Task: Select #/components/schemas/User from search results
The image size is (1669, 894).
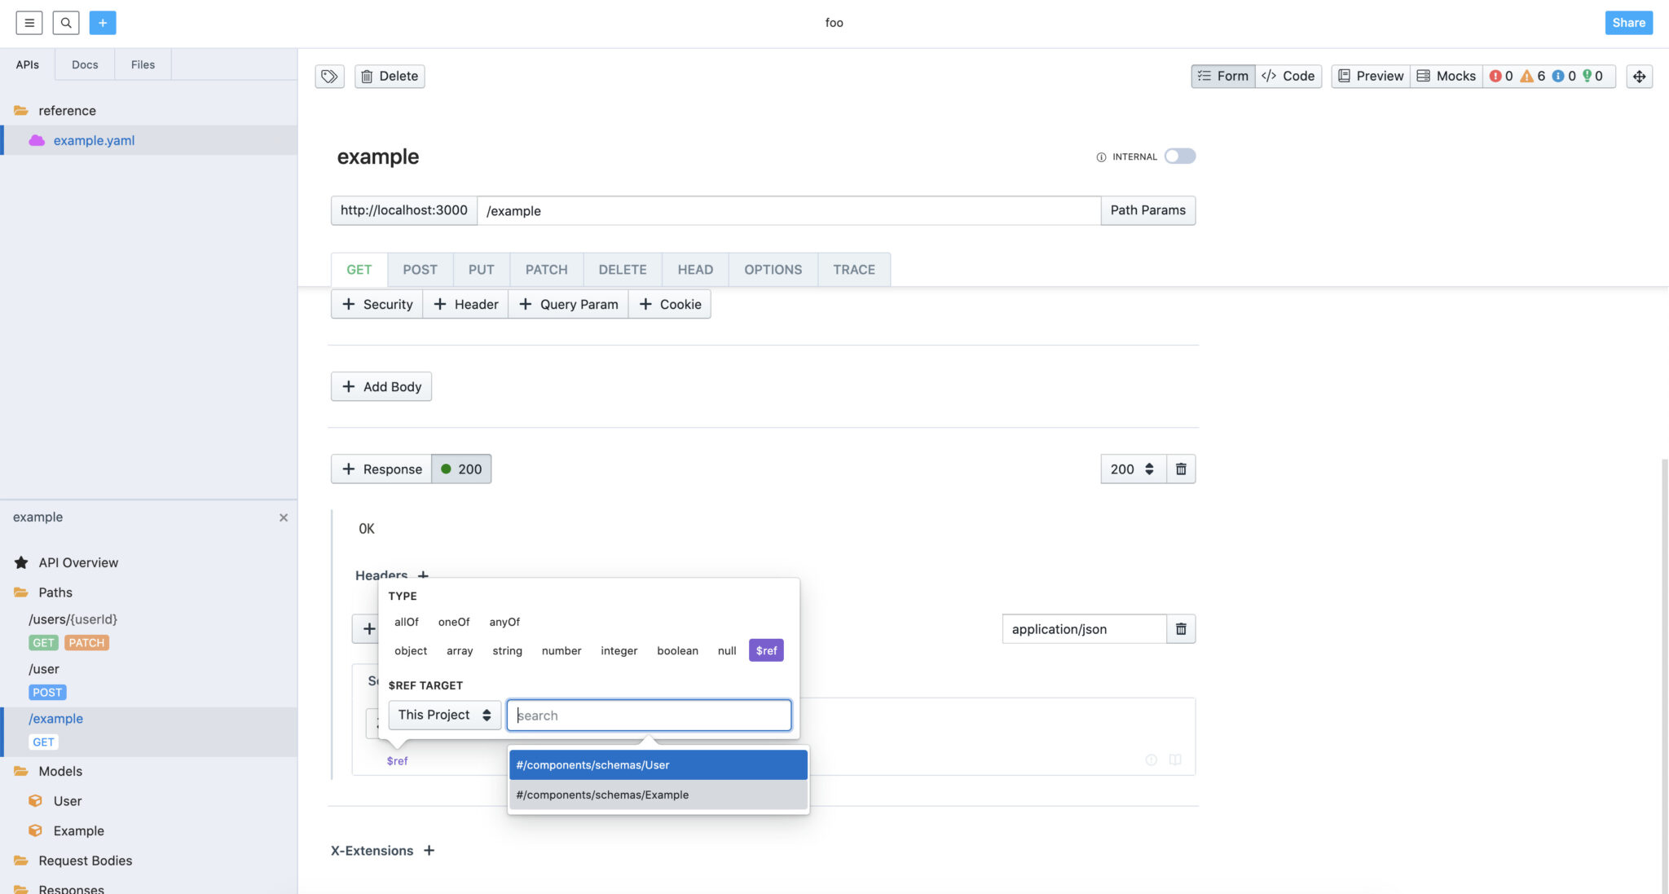Action: (657, 764)
